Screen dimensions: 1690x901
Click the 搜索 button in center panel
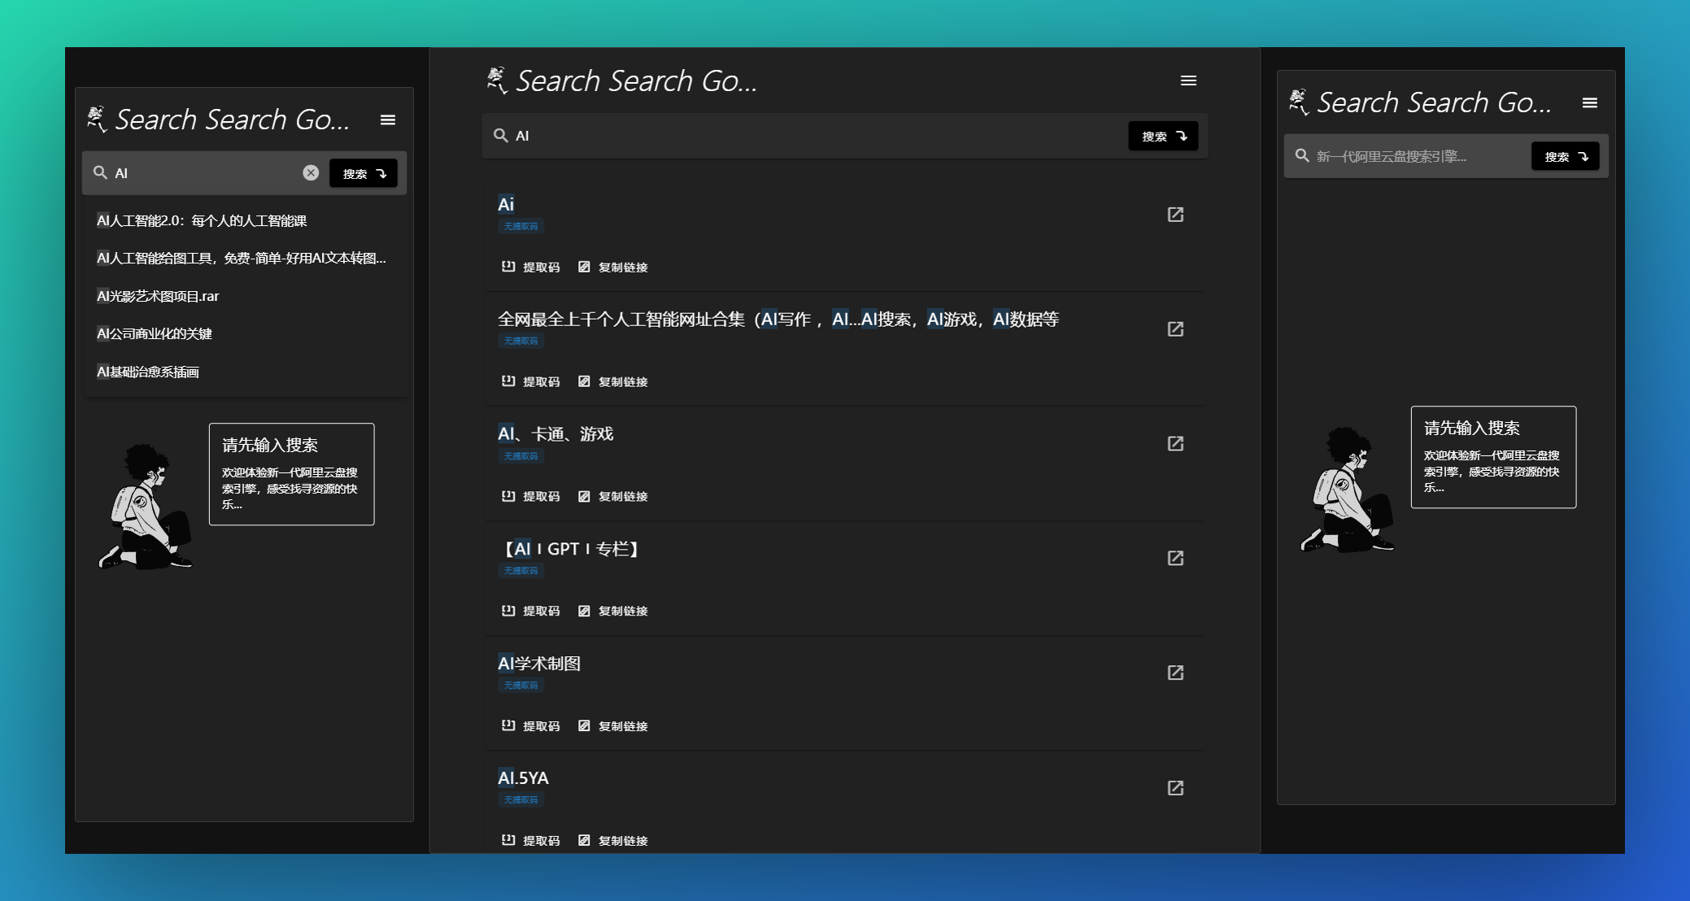click(x=1163, y=136)
